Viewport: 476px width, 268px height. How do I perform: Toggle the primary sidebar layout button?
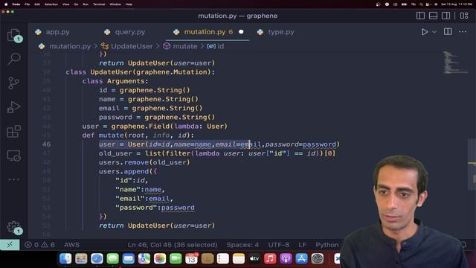[x=420, y=16]
